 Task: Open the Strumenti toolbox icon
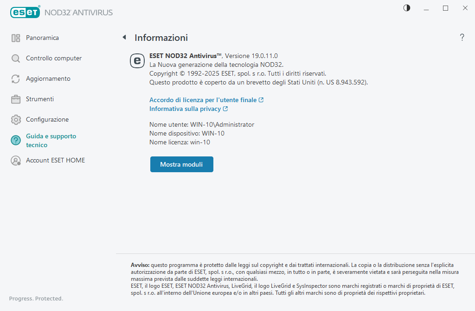coord(15,99)
